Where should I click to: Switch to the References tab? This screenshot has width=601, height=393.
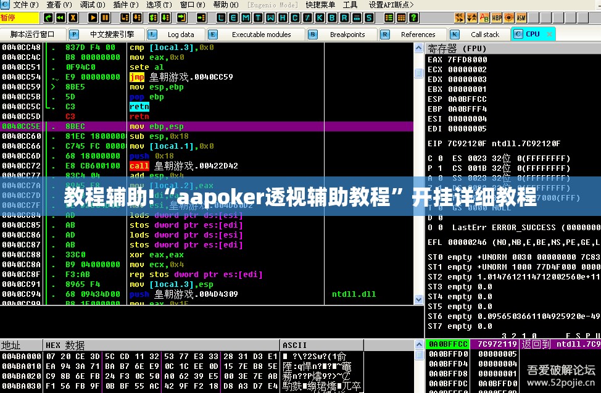[x=413, y=35]
